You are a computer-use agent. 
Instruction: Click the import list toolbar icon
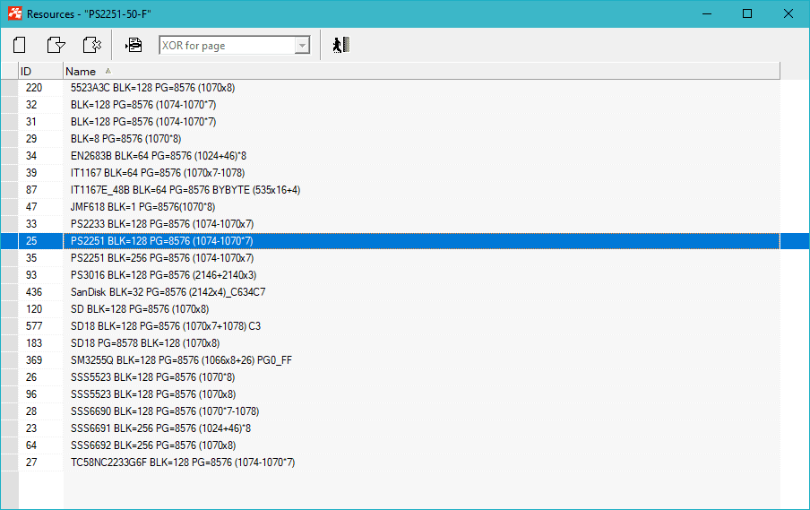[x=134, y=45]
